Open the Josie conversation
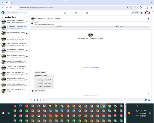 click(x=14, y=50)
